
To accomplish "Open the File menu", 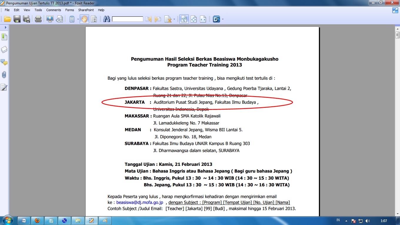I will [x=7, y=10].
